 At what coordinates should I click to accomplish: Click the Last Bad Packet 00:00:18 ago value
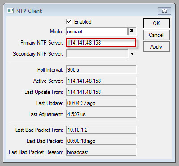pyautogui.click(x=101, y=141)
